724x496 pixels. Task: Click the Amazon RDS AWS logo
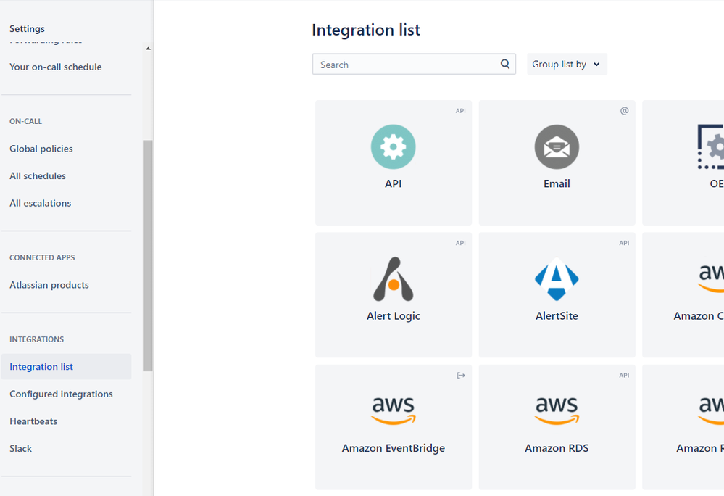click(x=557, y=410)
